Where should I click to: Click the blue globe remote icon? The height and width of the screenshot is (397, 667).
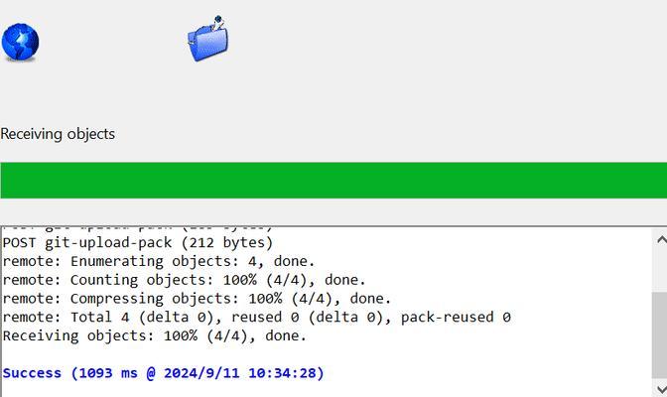(x=20, y=43)
